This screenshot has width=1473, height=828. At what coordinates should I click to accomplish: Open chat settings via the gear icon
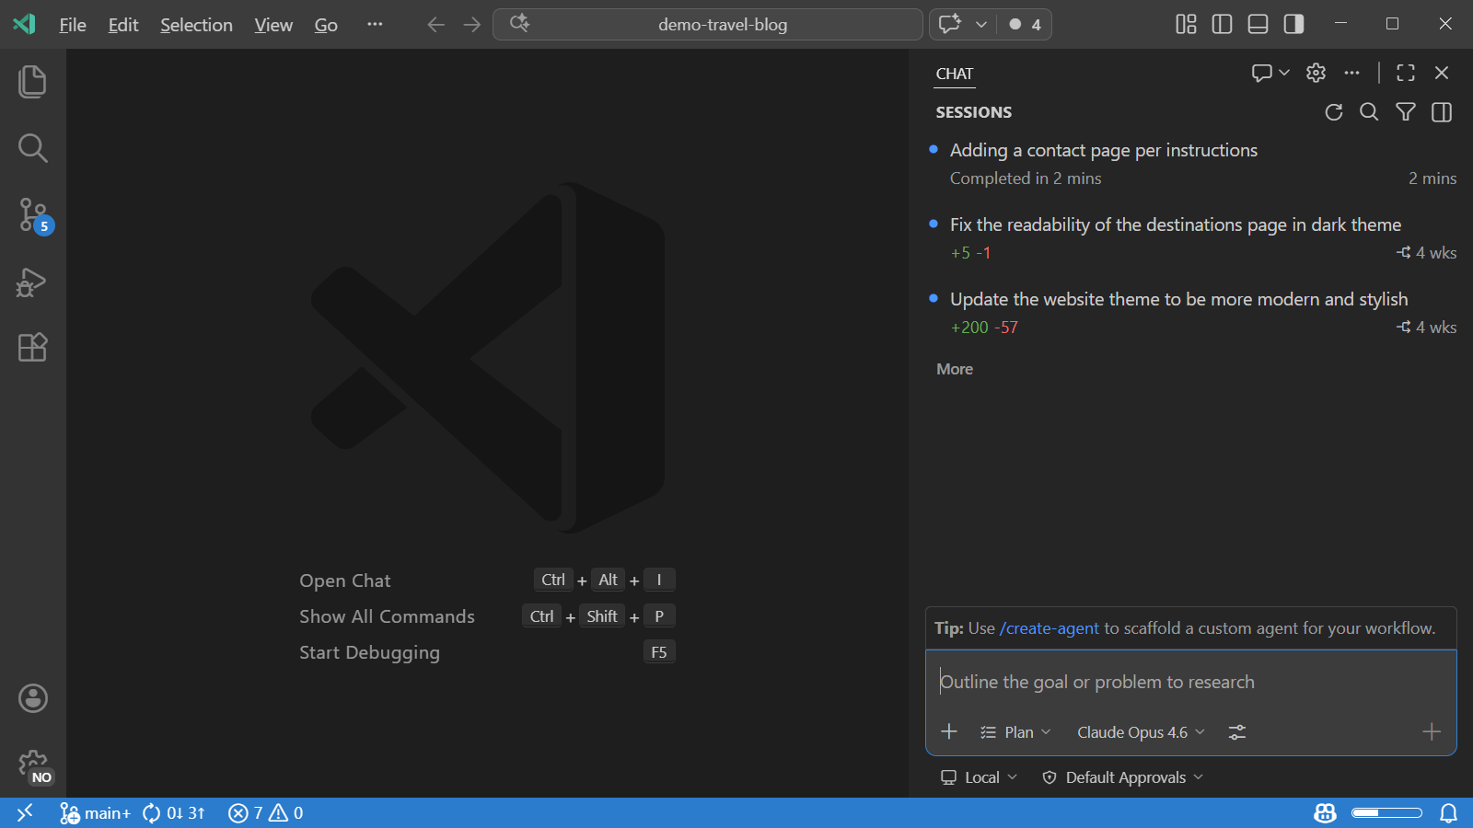tap(1315, 73)
